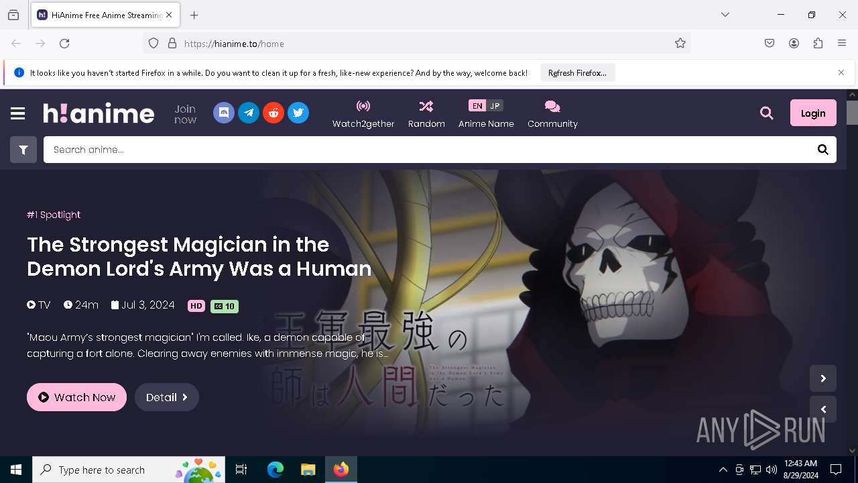This screenshot has width=858, height=483.
Task: Open the search filter funnel
Action: (23, 150)
